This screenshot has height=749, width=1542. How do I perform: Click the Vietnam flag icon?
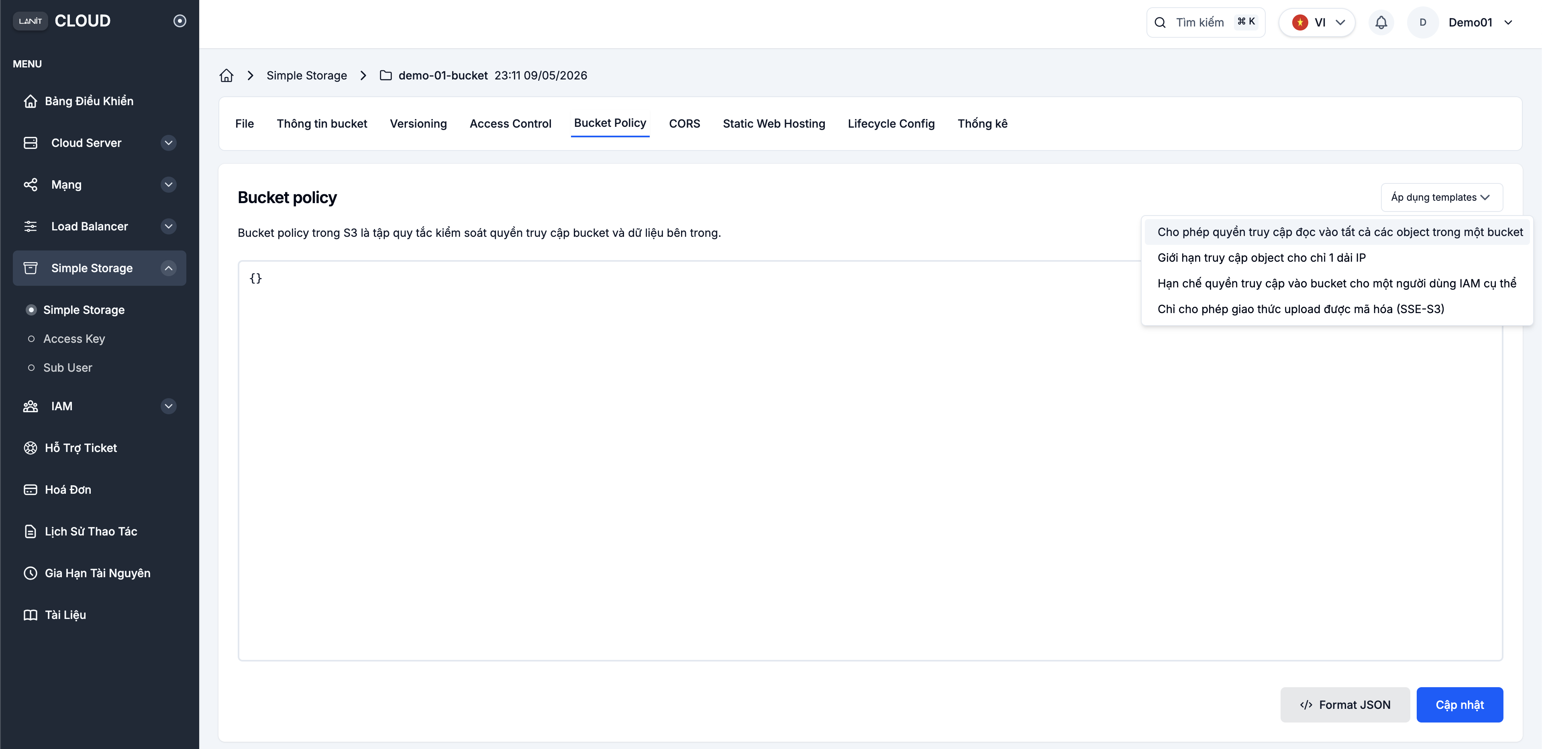tap(1299, 23)
